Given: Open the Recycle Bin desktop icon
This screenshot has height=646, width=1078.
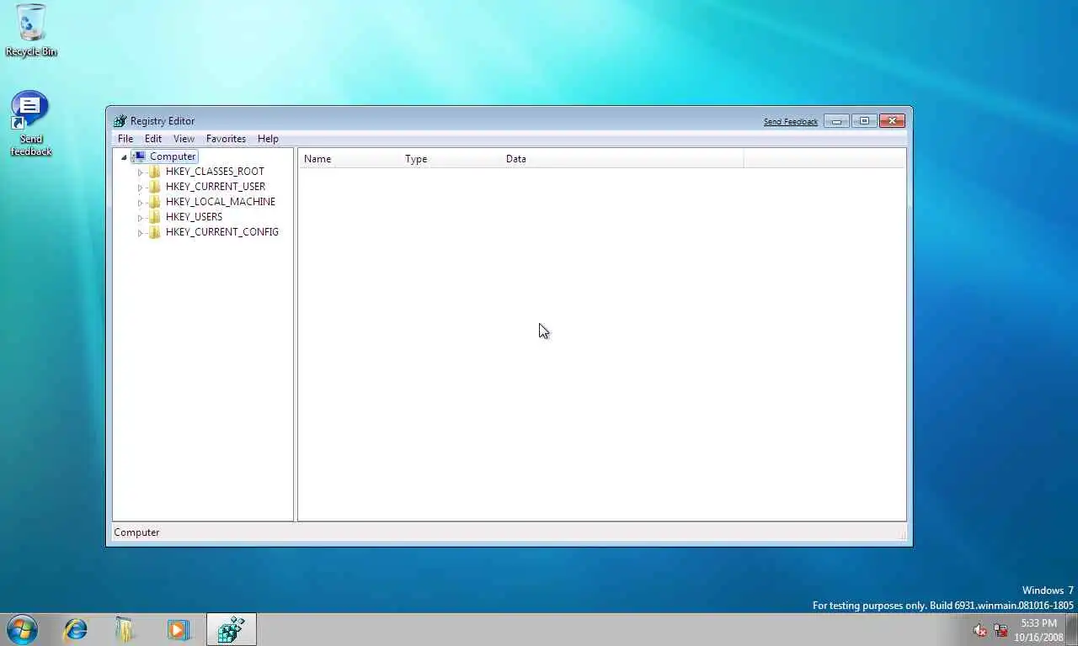Looking at the screenshot, I should (x=31, y=30).
